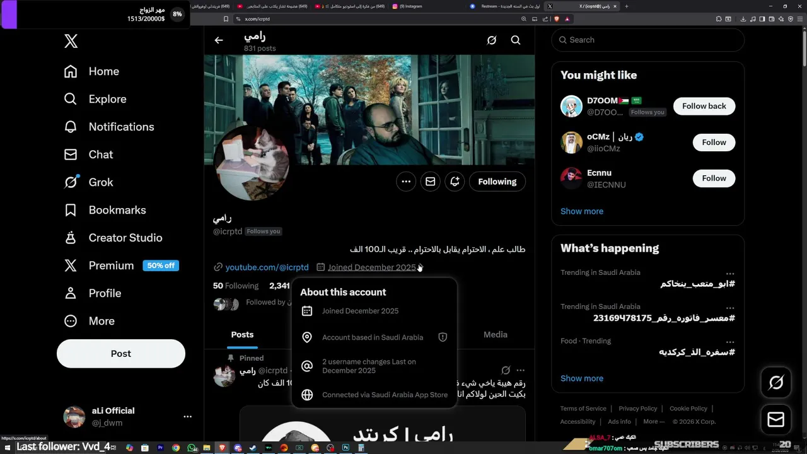Click the Following button on the profile
The width and height of the screenshot is (807, 454).
(x=497, y=182)
